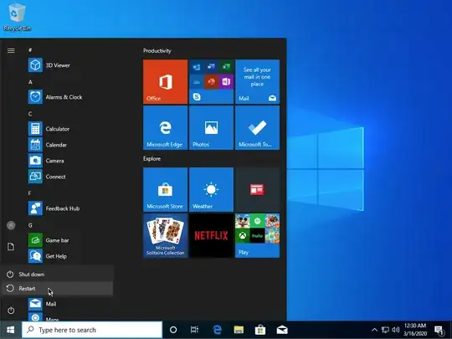
Task: Open Cortana from the taskbar
Action: tap(173, 330)
